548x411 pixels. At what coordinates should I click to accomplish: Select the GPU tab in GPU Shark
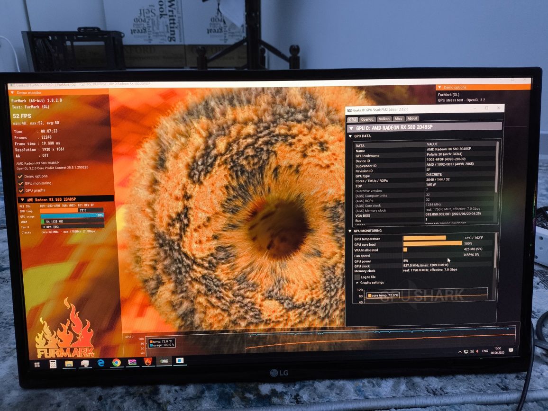click(352, 119)
